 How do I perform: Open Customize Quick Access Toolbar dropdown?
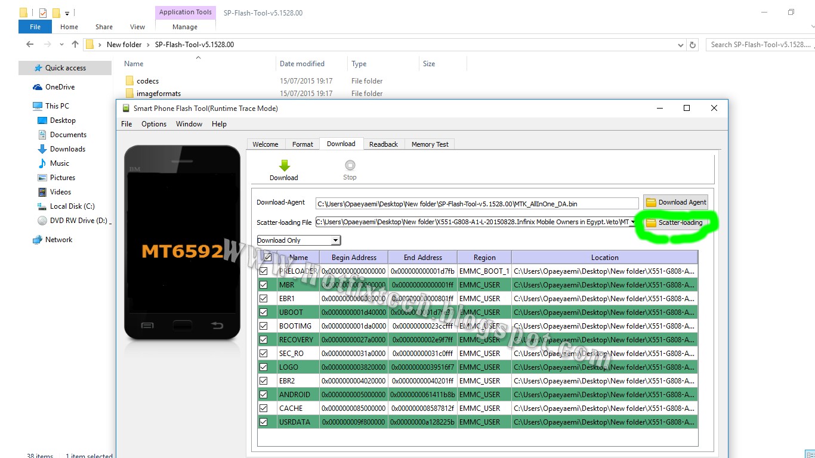[67, 13]
